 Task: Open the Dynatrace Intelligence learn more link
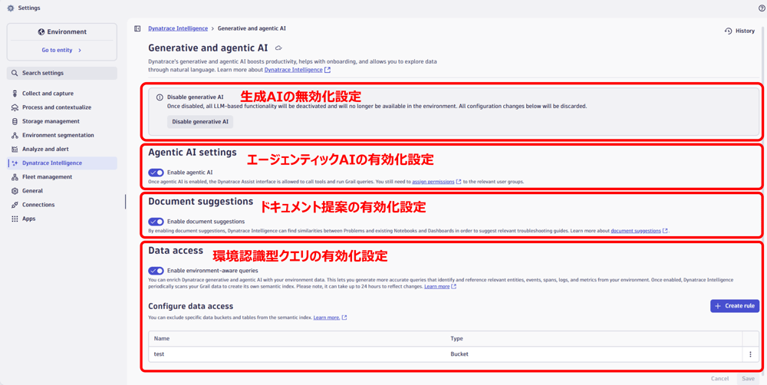[294, 70]
